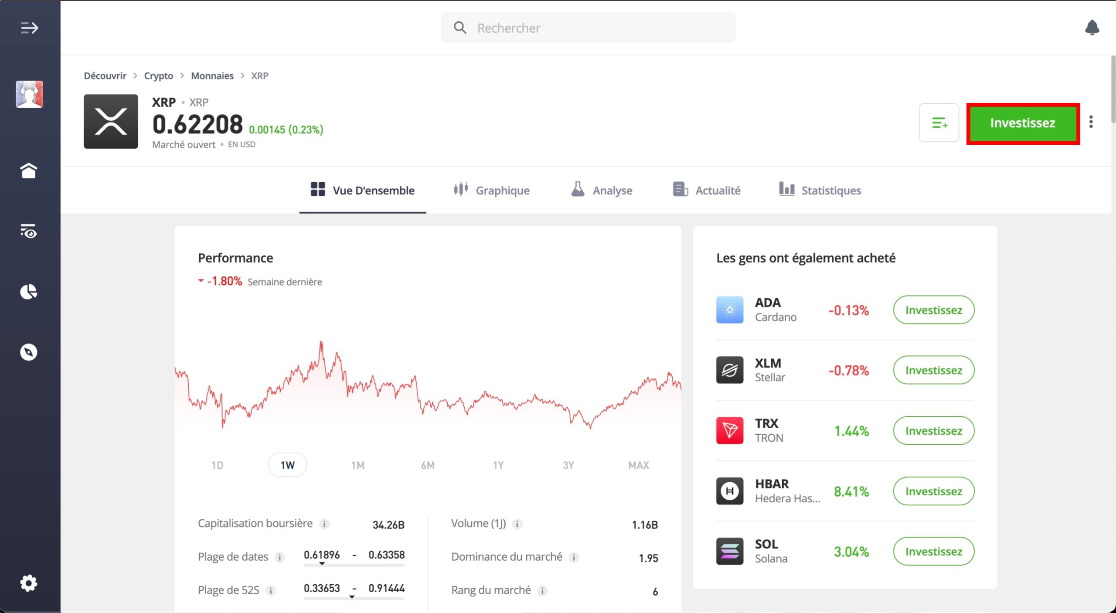1116x613 pixels.
Task: Open the SOL name link
Action: [x=766, y=544]
